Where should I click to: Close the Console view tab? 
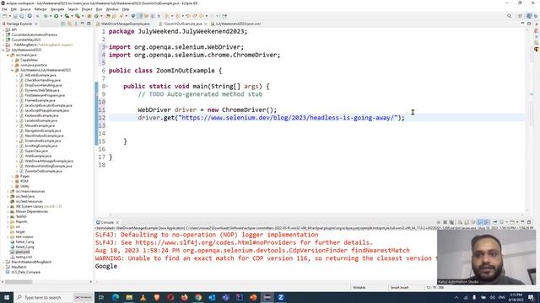(117, 222)
